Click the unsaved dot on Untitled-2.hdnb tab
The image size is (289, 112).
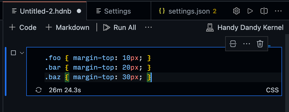[x=79, y=11]
